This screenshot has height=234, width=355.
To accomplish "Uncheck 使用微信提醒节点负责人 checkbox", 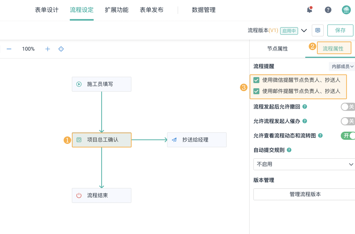I will point(256,80).
